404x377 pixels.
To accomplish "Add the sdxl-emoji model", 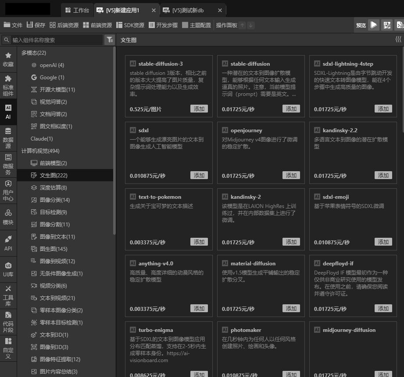I will [x=383, y=242].
